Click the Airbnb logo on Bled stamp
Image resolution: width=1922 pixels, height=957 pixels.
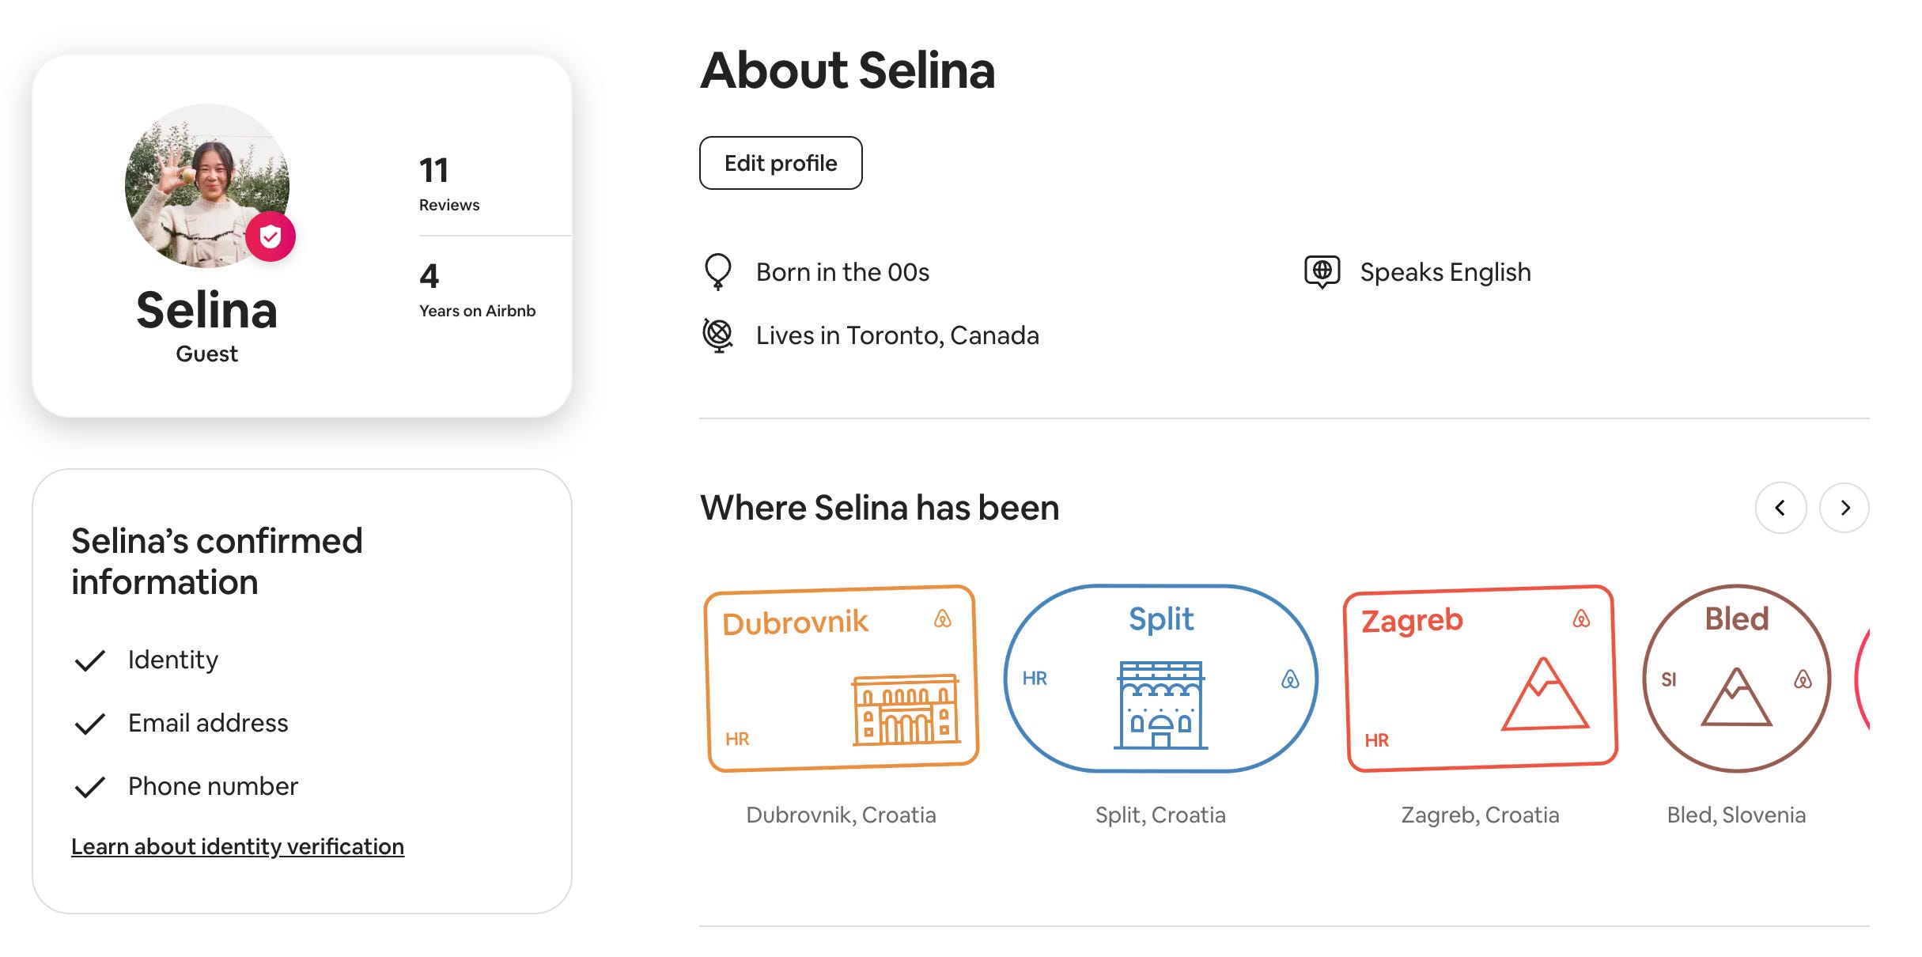tap(1803, 679)
